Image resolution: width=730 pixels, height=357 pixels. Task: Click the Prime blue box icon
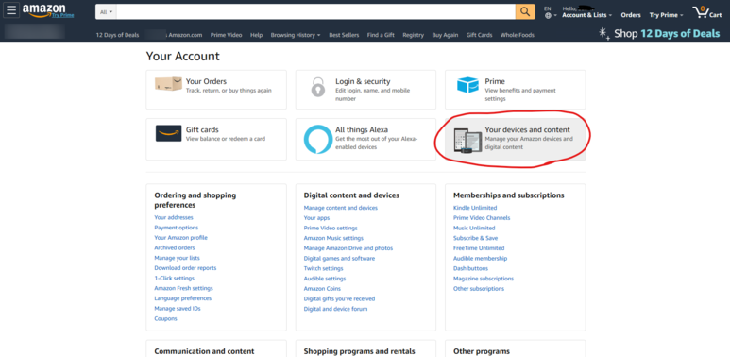click(467, 85)
